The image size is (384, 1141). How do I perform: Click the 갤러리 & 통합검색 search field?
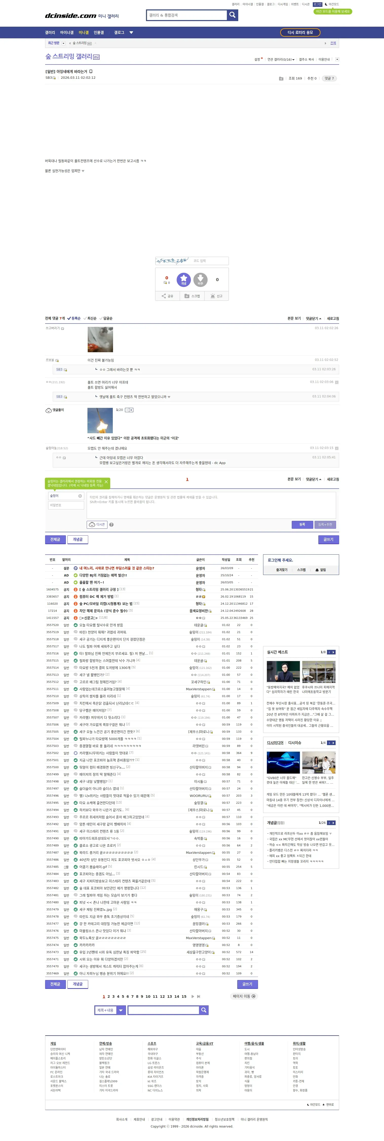pyautogui.click(x=187, y=15)
